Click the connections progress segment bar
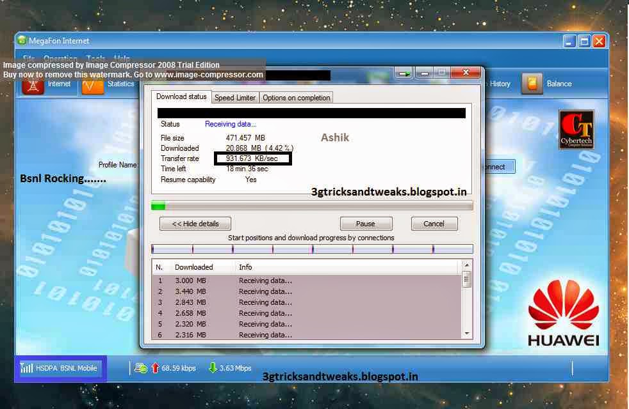Screen dimensions: 629x409 312,249
